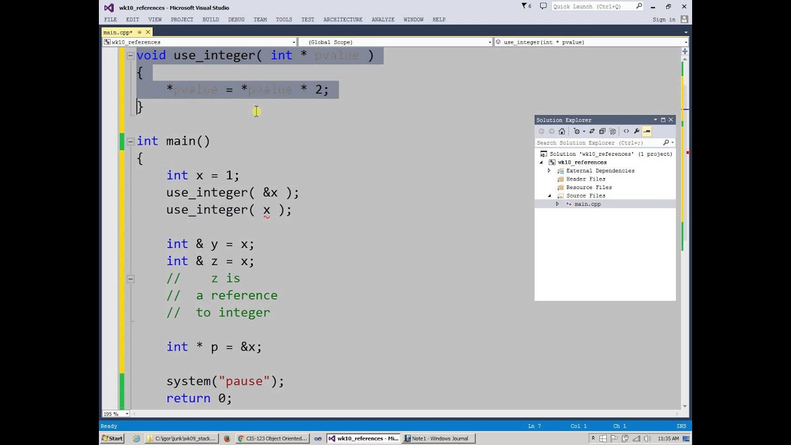Click 'Ln 7' in the status bar
The image size is (791, 445).
(x=533, y=426)
